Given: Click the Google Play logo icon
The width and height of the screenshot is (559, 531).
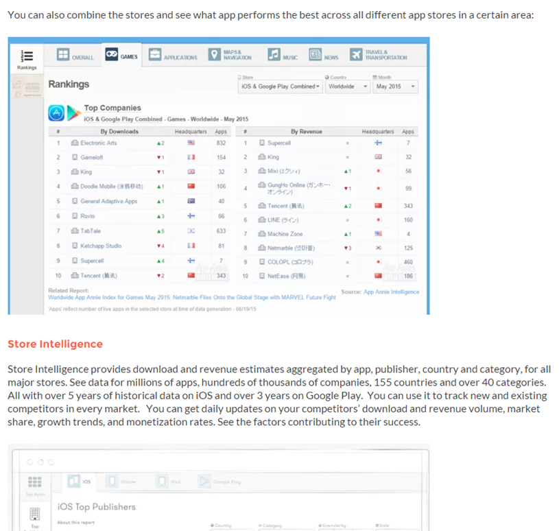Looking at the screenshot, I should (x=72, y=113).
